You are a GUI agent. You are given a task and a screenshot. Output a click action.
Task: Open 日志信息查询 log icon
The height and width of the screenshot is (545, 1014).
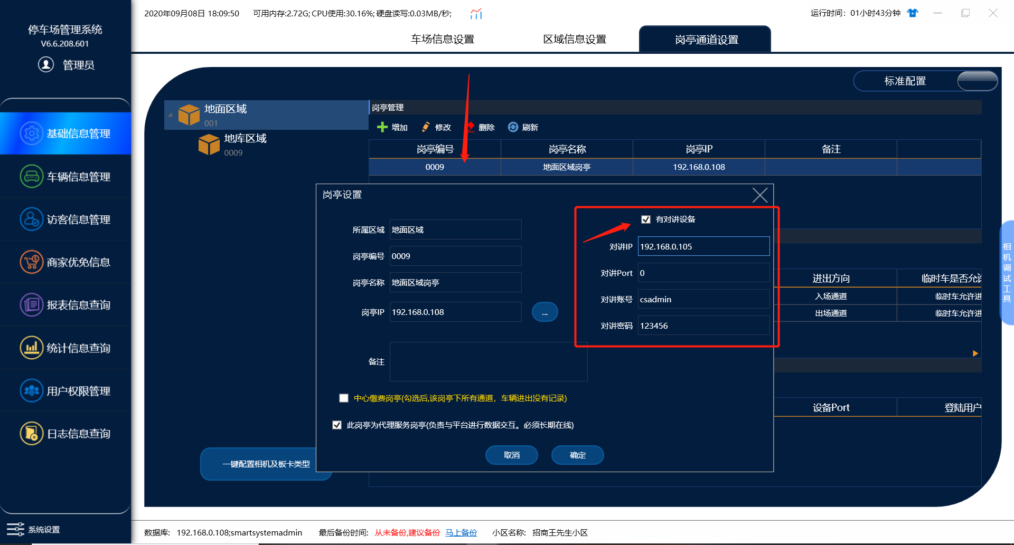tap(32, 433)
